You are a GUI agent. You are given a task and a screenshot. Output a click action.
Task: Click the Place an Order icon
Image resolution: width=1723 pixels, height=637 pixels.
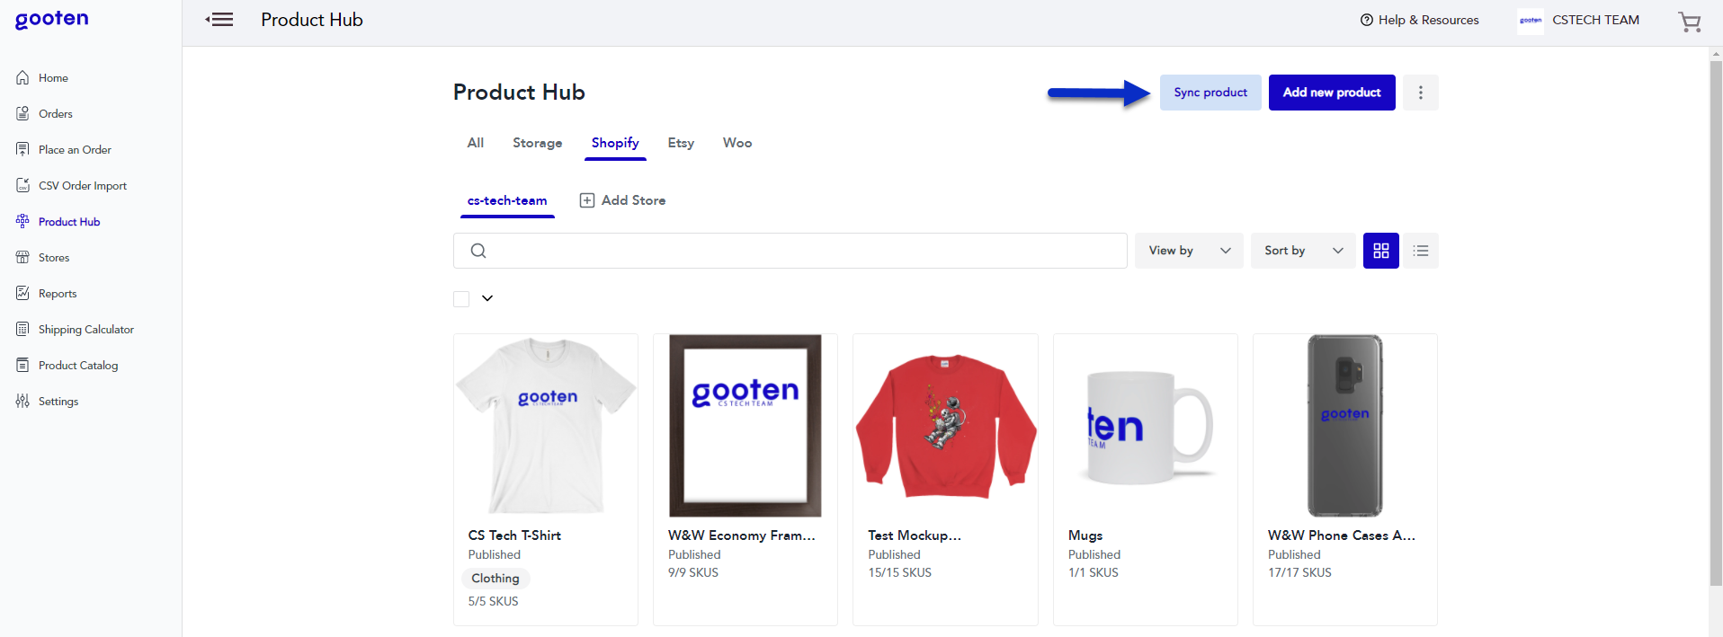pyautogui.click(x=22, y=149)
